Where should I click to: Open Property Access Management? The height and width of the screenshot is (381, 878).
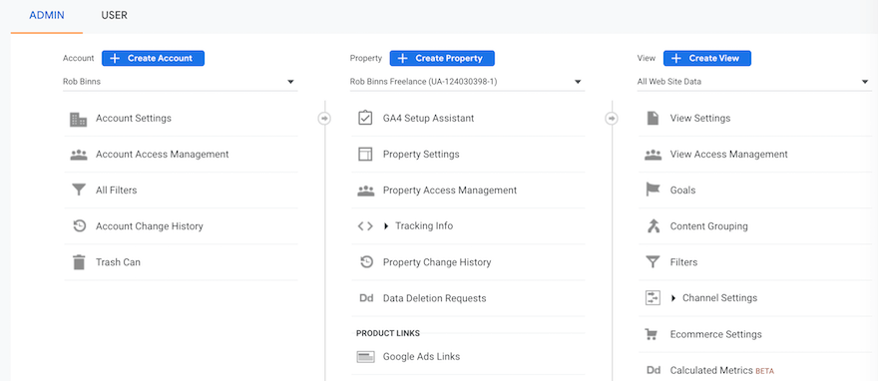(450, 190)
